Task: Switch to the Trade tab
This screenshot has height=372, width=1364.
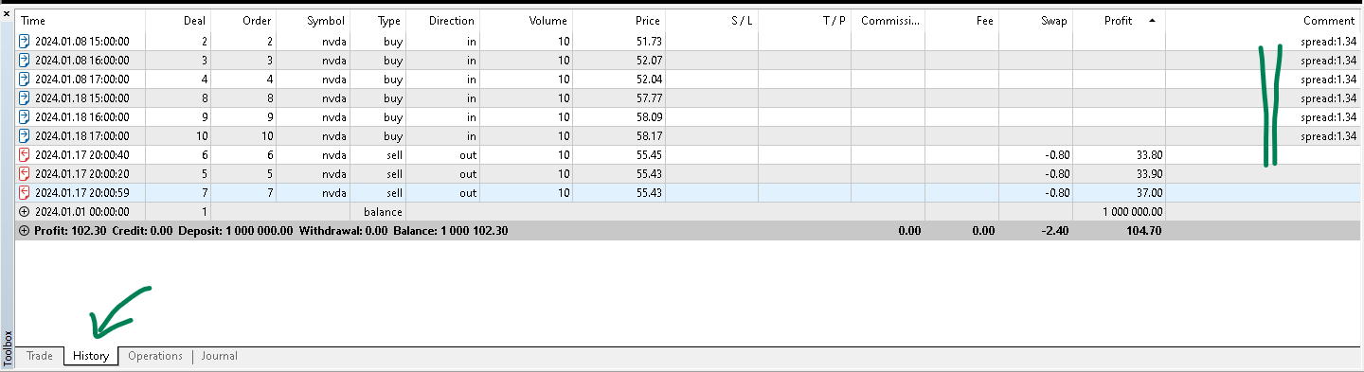Action: [40, 356]
